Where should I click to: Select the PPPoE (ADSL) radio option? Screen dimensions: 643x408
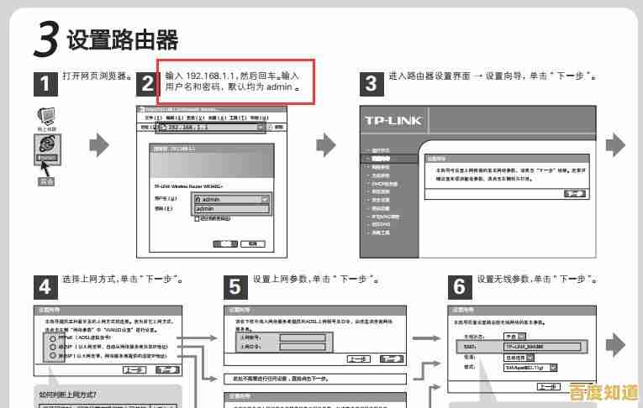[52, 337]
